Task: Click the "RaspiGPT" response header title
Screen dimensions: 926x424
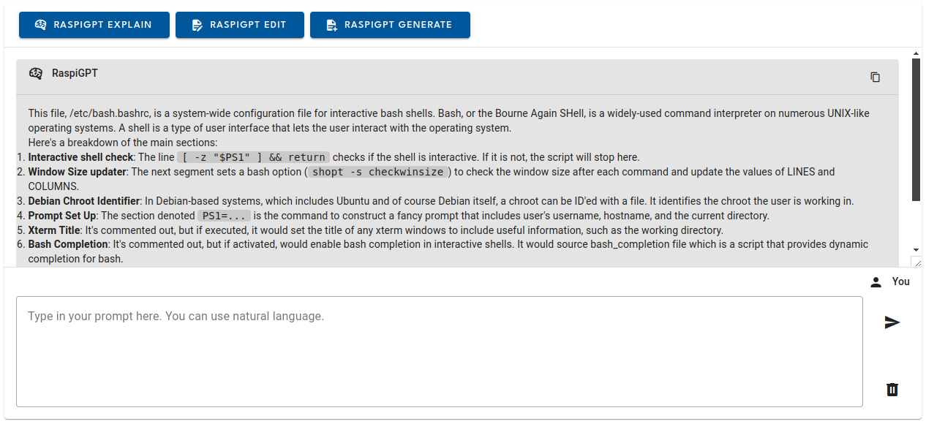Action: [75, 73]
